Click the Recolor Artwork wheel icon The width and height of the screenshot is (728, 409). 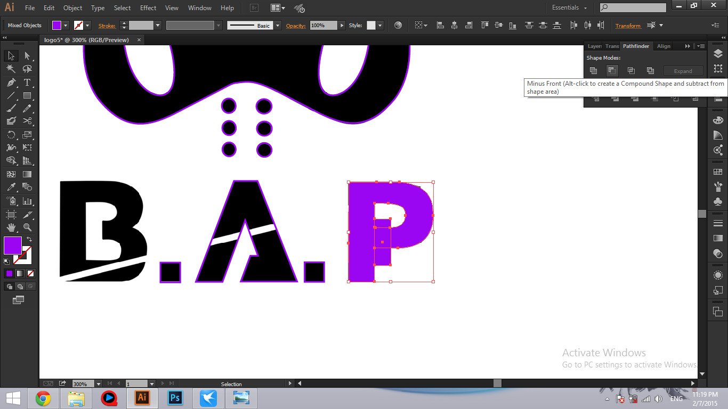pos(398,25)
